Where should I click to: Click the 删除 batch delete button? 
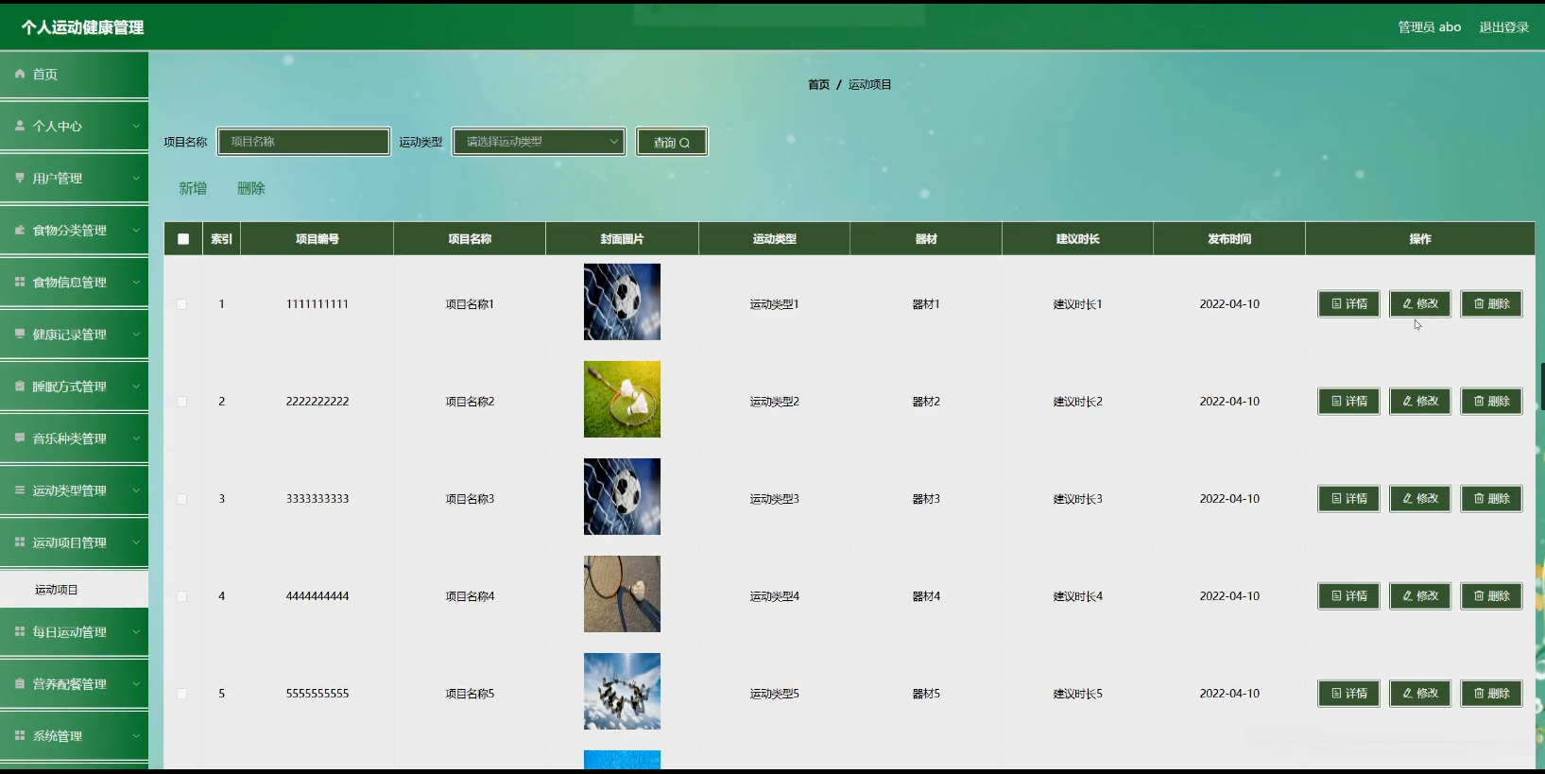[251, 188]
